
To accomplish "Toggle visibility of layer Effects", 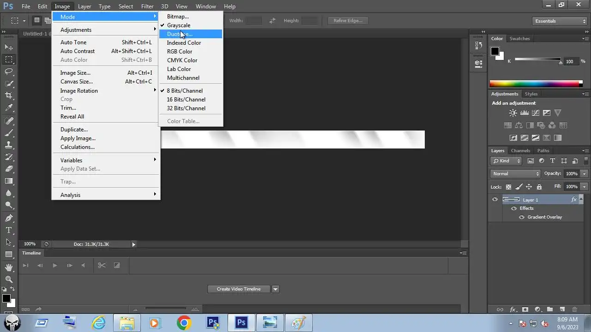I will pyautogui.click(x=514, y=208).
